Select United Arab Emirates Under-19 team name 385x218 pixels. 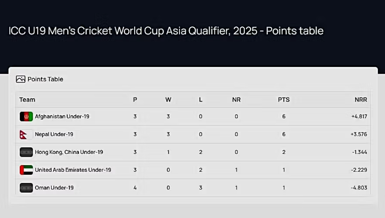(x=73, y=170)
